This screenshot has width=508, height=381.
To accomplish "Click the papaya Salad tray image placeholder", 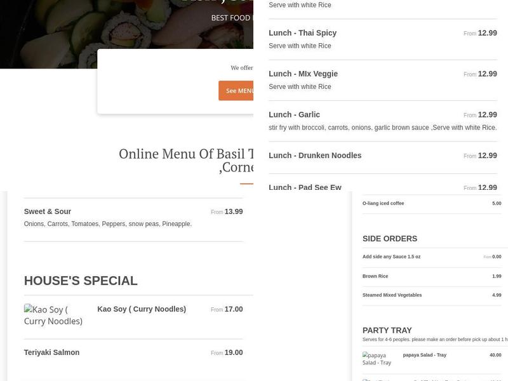I will (376, 358).
